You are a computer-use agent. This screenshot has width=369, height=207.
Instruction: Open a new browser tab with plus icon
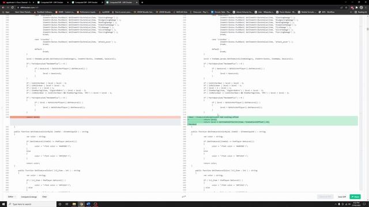pyautogui.click(x=142, y=2)
